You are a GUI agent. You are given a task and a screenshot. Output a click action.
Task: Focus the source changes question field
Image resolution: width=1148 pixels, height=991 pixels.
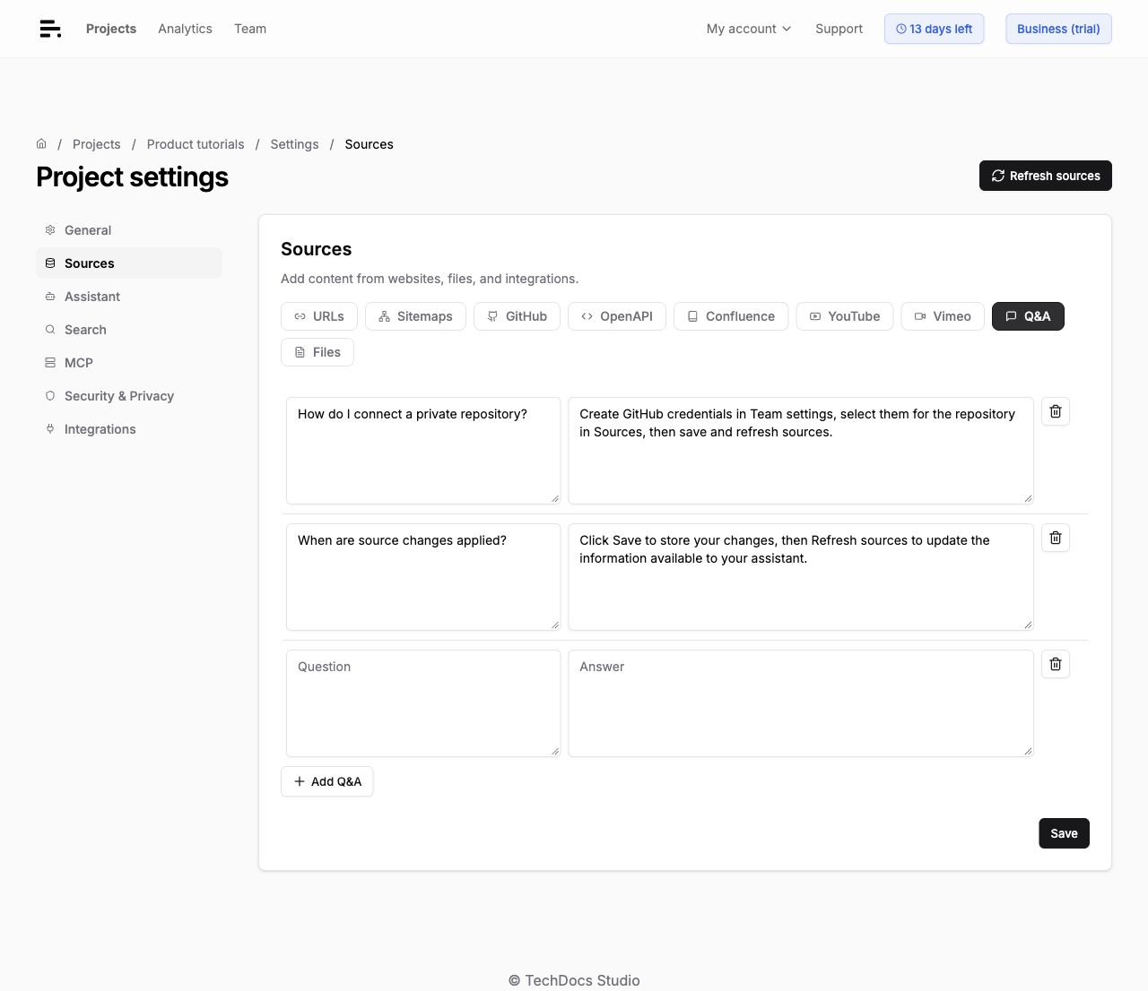(423, 577)
